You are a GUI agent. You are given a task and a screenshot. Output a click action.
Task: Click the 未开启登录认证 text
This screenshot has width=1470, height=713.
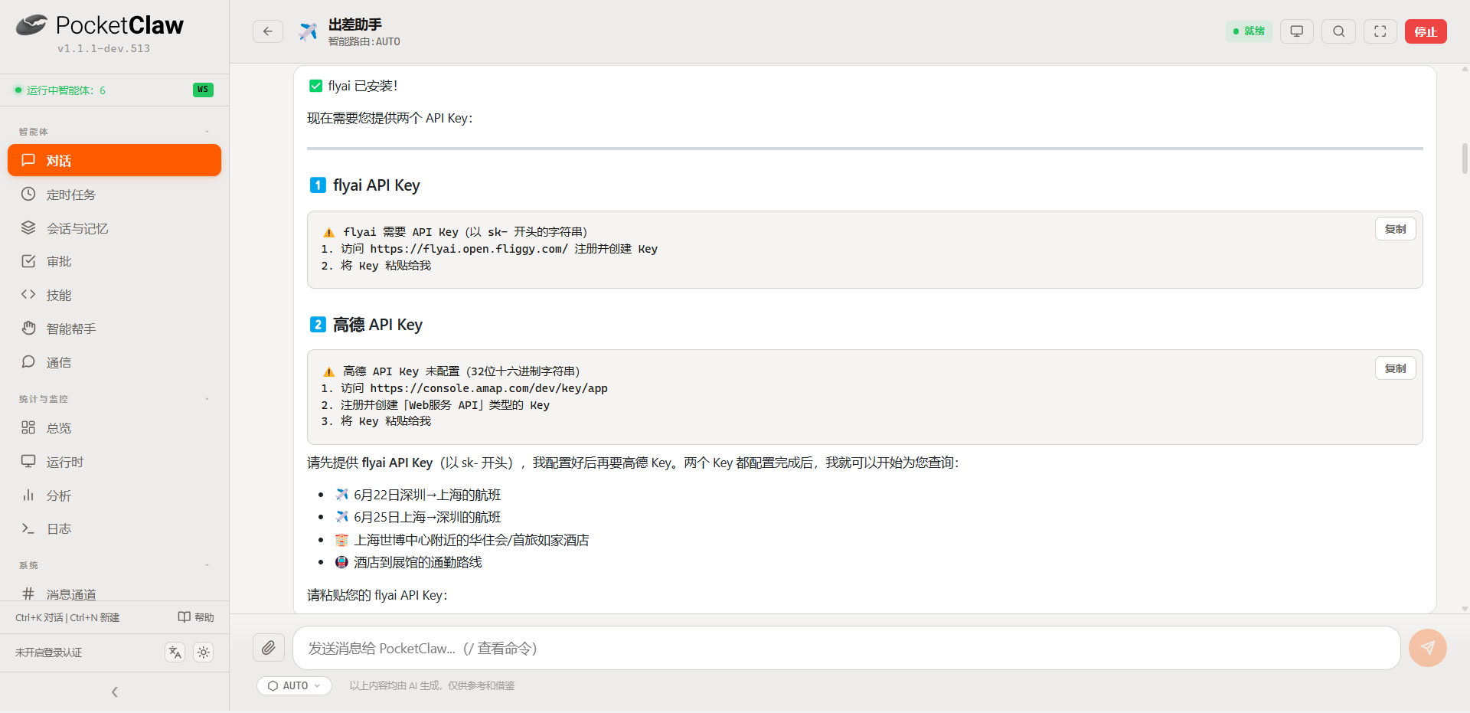[x=49, y=652]
